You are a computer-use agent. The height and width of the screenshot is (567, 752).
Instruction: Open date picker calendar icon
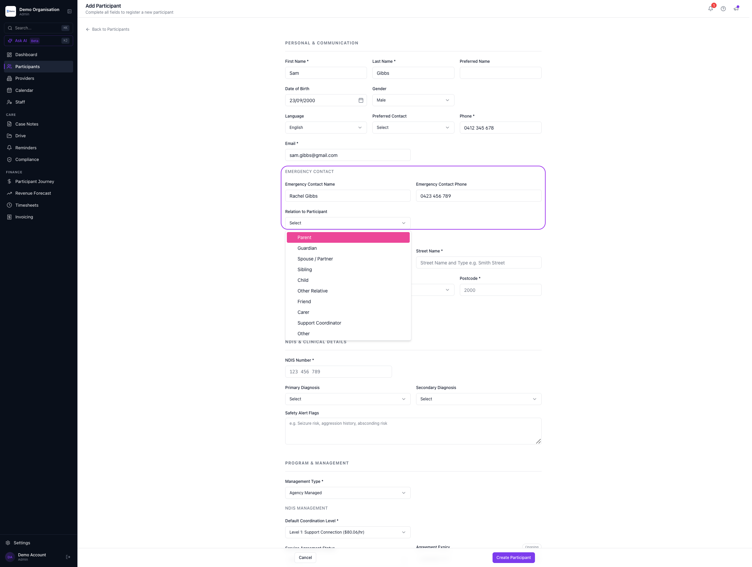tap(361, 100)
